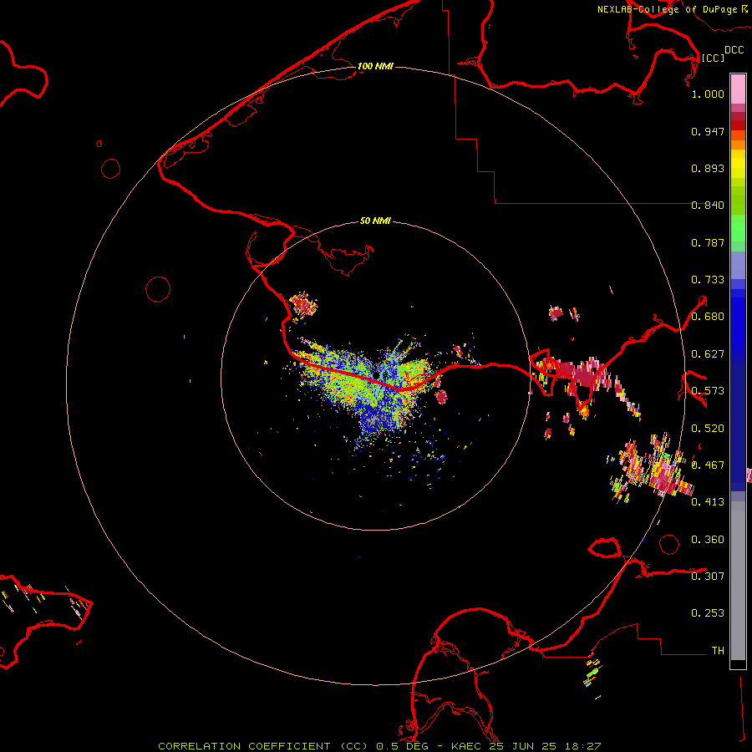Click the 0.627 scale value

tap(708, 354)
